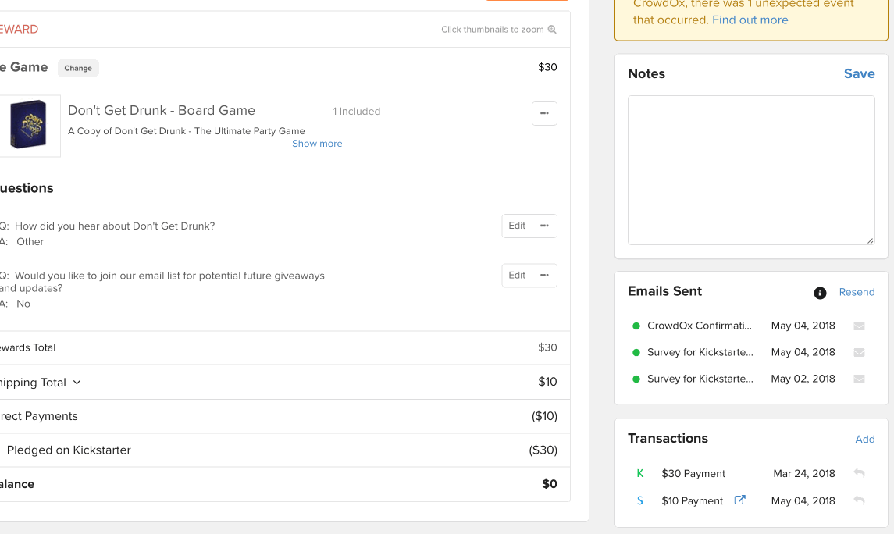Click inside the Notes text area
894x534 pixels.
coord(751,170)
